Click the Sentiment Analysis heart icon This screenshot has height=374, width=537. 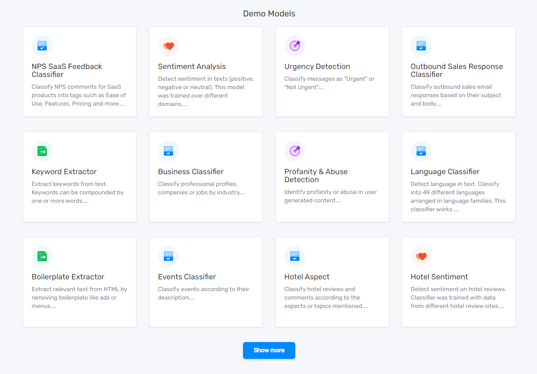coord(168,46)
